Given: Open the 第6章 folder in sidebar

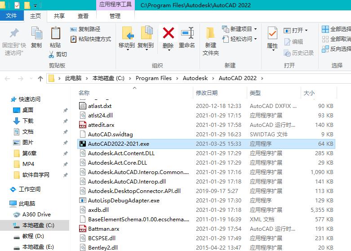Looking at the screenshot, I should point(29,153).
